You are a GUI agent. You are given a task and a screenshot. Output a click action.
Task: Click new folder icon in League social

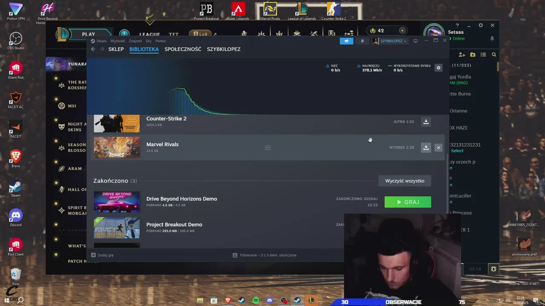[473, 55]
